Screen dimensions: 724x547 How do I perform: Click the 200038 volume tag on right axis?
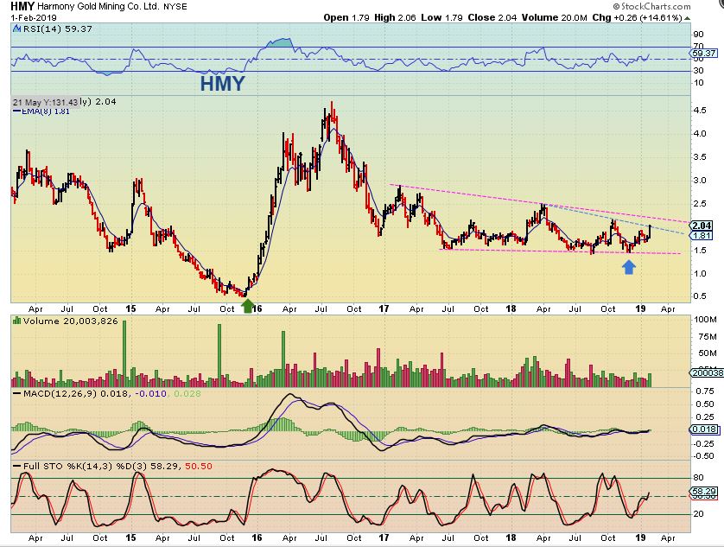pos(707,372)
